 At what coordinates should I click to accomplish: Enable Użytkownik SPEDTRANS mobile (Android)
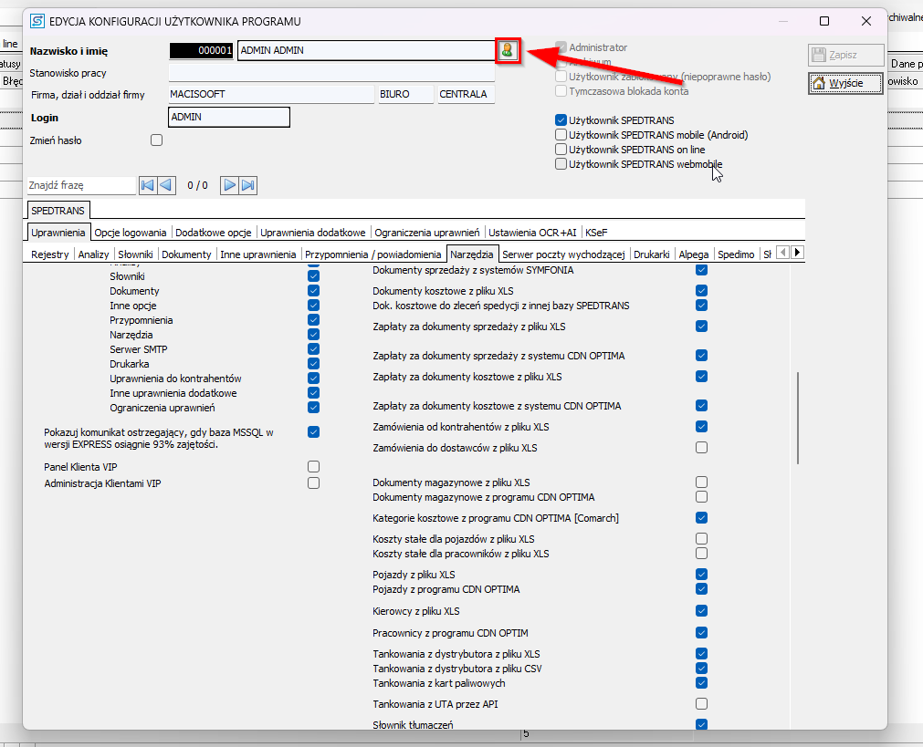click(x=561, y=135)
